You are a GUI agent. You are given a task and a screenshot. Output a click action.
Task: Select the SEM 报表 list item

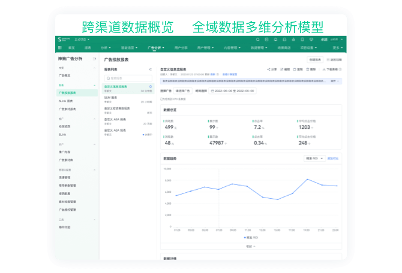(x=128, y=99)
